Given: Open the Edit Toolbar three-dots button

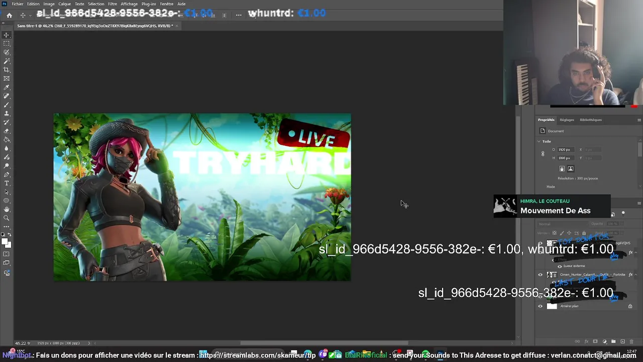Looking at the screenshot, I should tap(7, 226).
